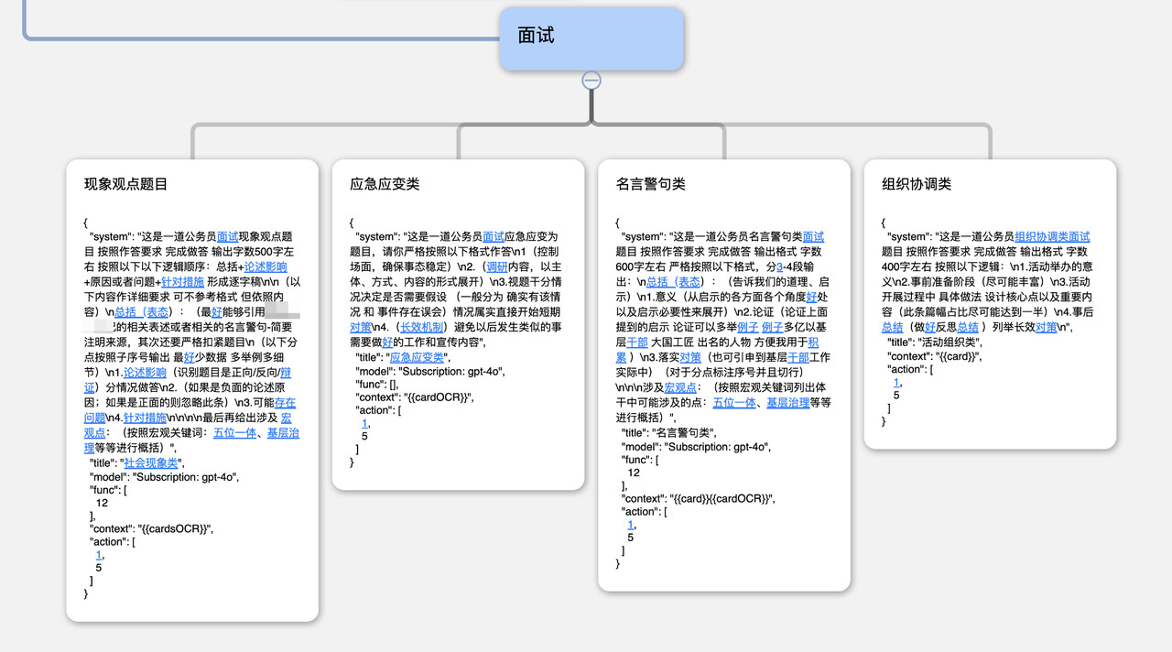Collapse the 面试 node's child branches
This screenshot has height=652, width=1172.
tap(591, 81)
